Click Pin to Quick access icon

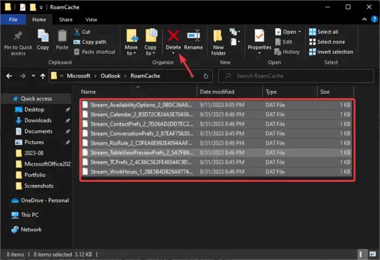tap(18, 36)
